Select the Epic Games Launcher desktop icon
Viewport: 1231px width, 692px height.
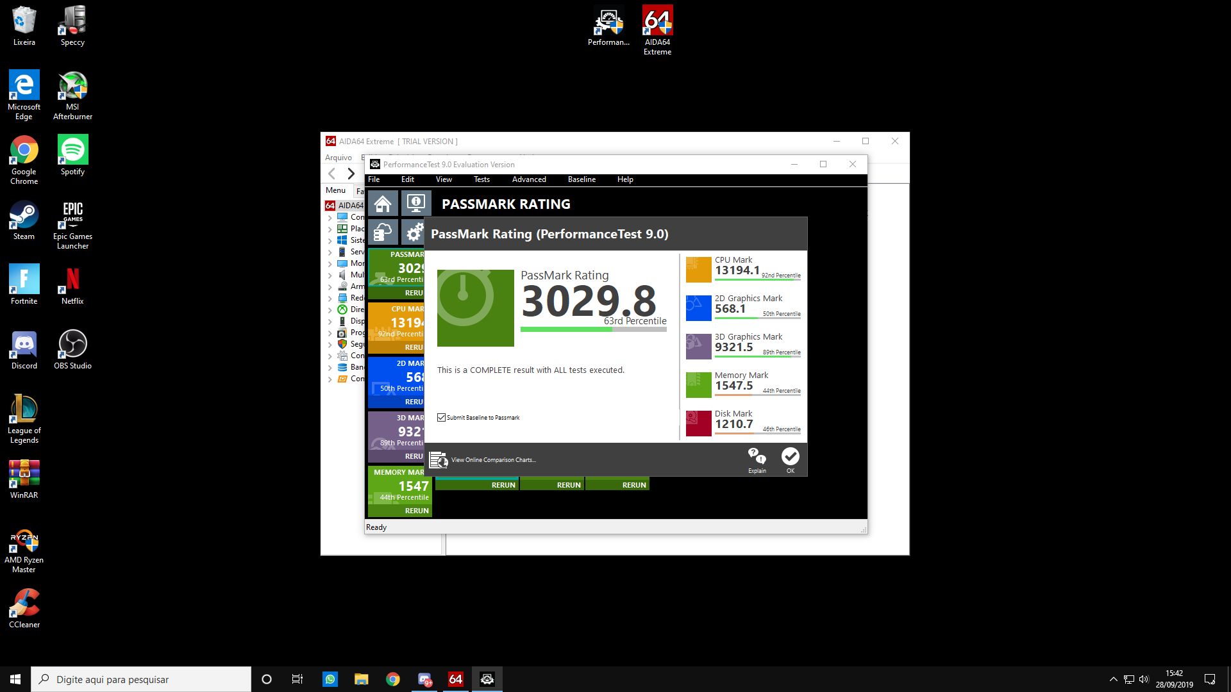(72, 225)
